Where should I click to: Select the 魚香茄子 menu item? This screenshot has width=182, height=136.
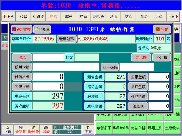tap(104, 128)
